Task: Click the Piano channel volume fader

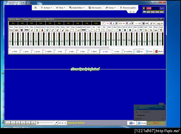Action: pos(10,41)
